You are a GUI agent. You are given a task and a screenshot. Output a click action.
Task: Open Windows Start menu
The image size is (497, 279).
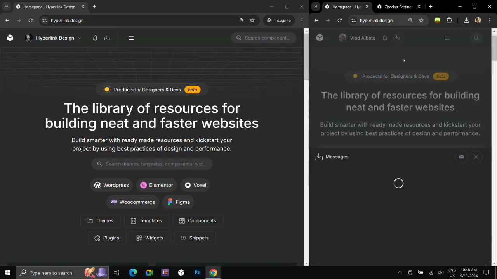click(7, 273)
